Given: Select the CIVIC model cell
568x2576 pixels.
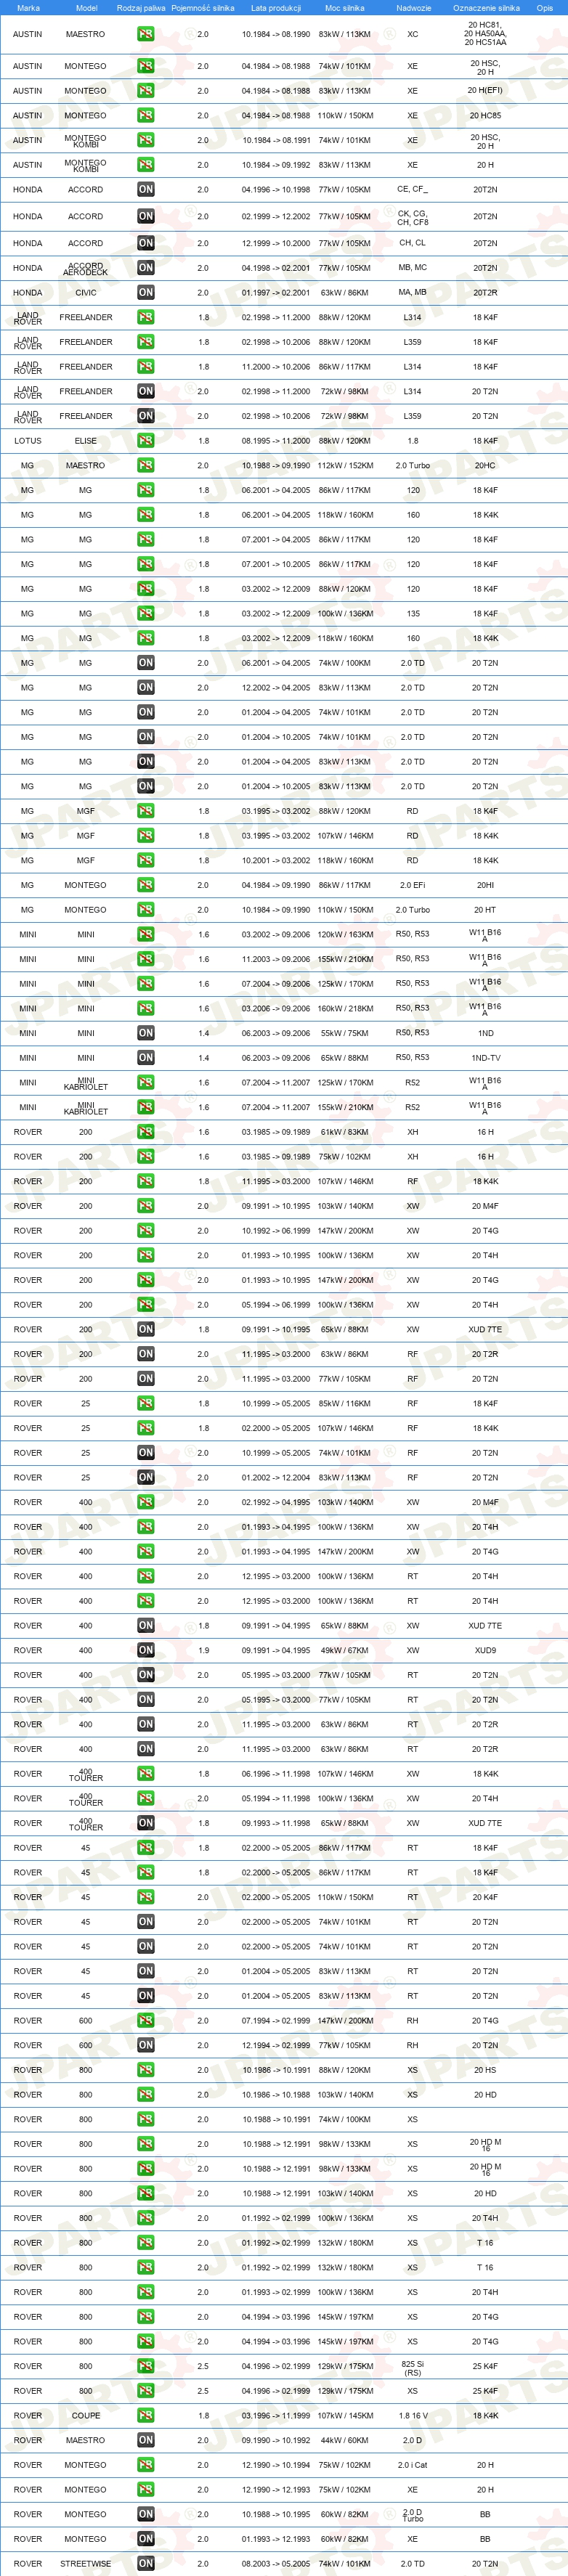Looking at the screenshot, I should click(86, 293).
